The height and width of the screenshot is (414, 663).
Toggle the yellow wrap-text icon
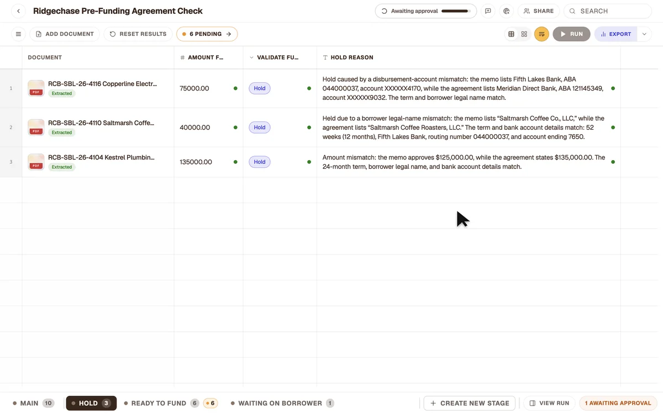[541, 34]
